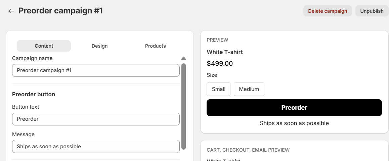Choose the Medium size option
Viewport: 389px width, 161px height.
[249, 89]
